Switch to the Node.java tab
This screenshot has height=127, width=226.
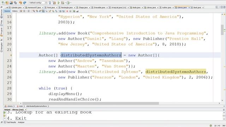[136, 7]
